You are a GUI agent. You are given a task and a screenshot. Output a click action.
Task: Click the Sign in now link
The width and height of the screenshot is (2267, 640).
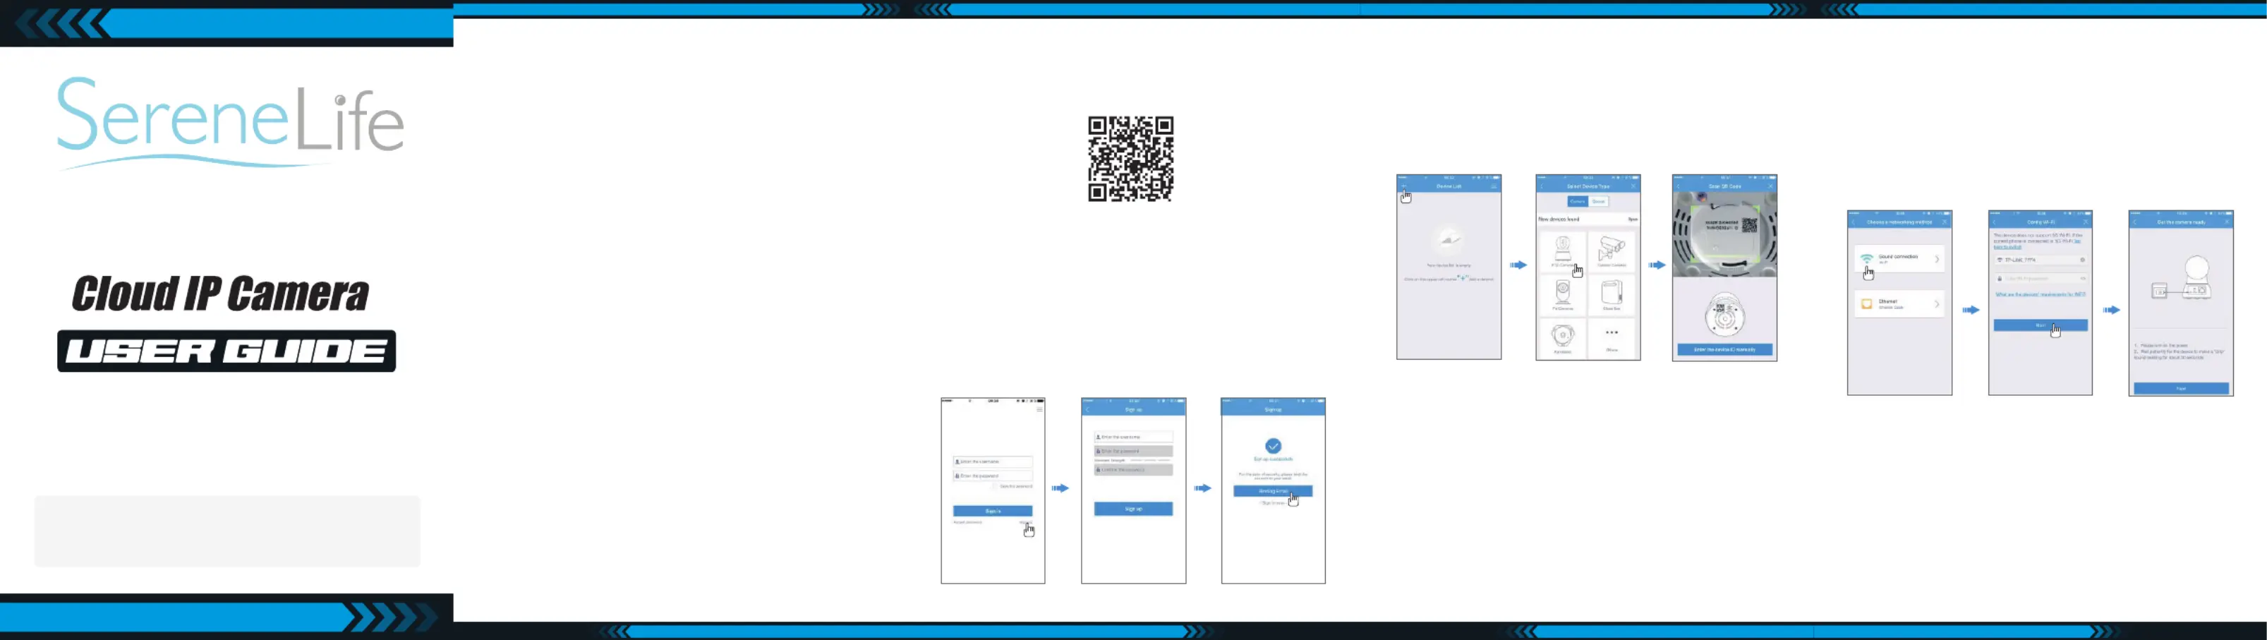[x=1273, y=502]
